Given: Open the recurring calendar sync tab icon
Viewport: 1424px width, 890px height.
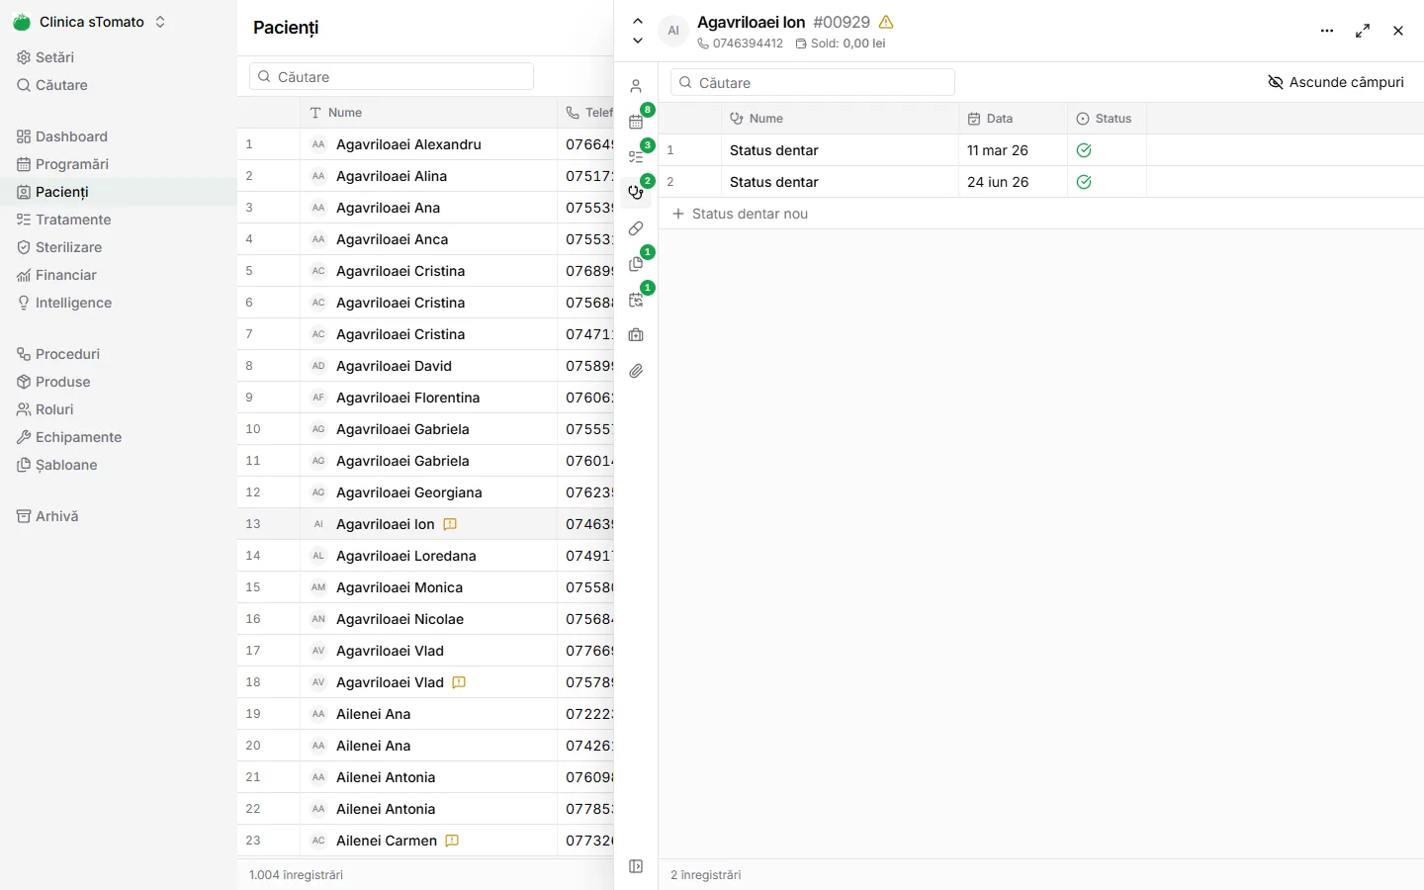Looking at the screenshot, I should pyautogui.click(x=636, y=300).
